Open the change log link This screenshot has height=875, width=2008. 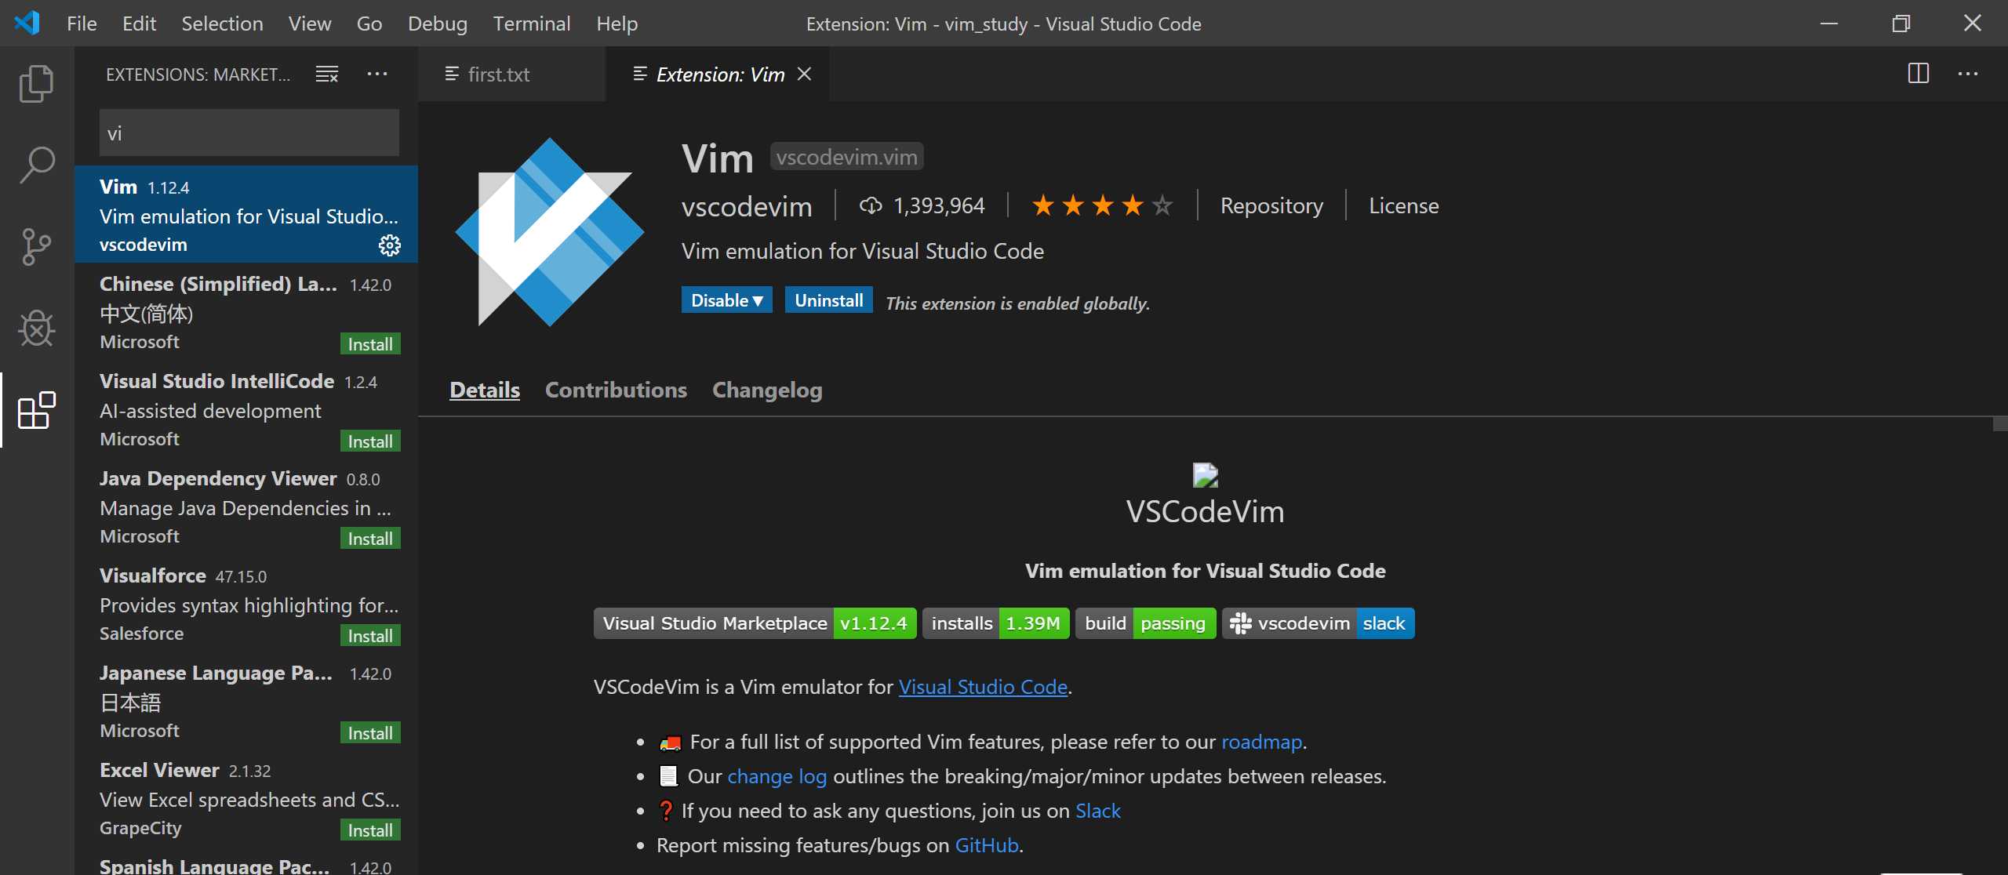tap(777, 776)
